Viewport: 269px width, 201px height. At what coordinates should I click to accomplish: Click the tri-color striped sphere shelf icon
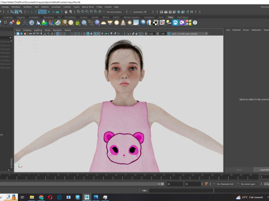click(x=149, y=23)
